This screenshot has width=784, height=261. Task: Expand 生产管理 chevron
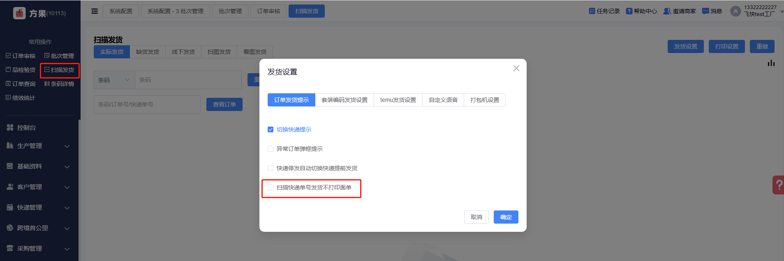click(67, 146)
